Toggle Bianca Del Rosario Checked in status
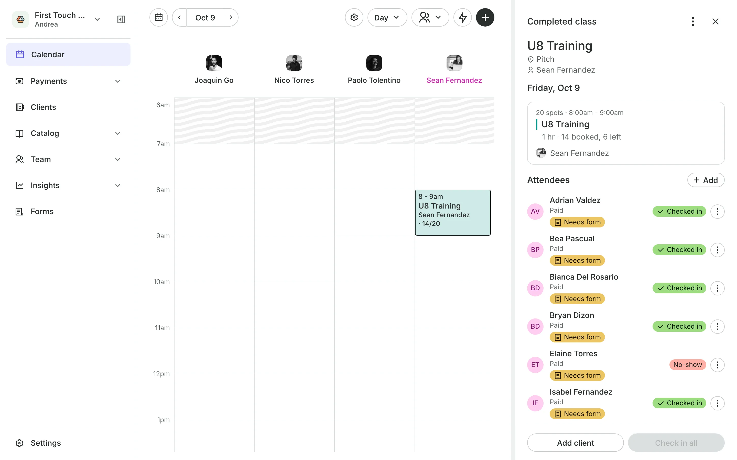 tap(679, 288)
